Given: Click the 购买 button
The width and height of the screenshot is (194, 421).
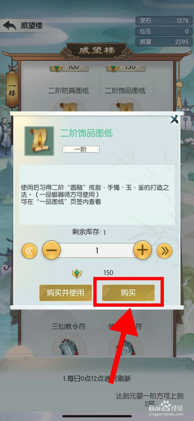Looking at the screenshot, I should pyautogui.click(x=128, y=293).
